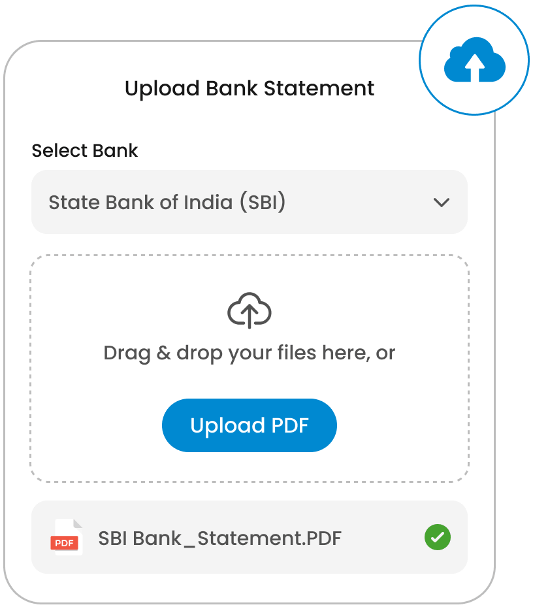533x609 pixels.
Task: Click the Upload Bank Statement heading
Action: 250,89
